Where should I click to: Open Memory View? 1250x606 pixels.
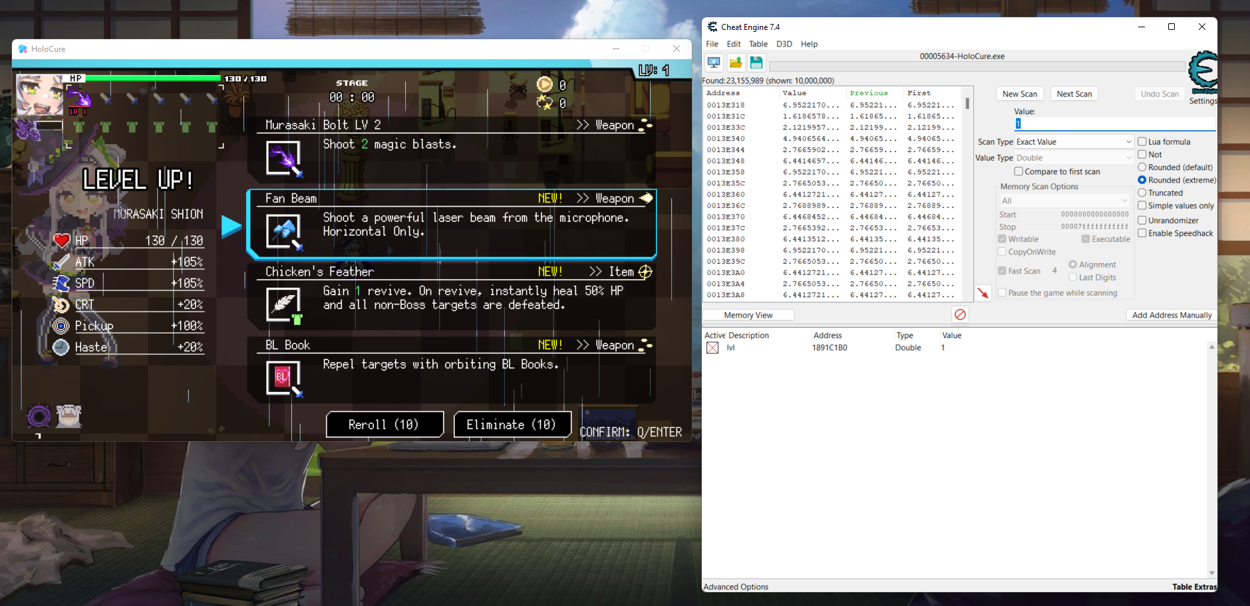[x=748, y=315]
